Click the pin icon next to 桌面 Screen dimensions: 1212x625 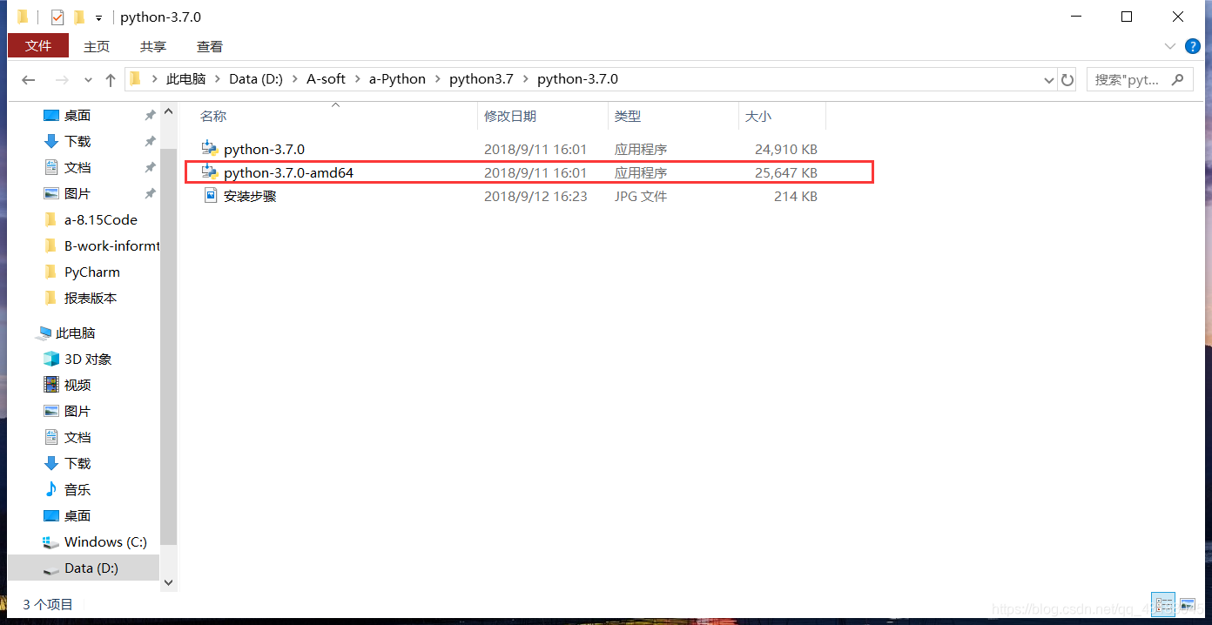[150, 115]
